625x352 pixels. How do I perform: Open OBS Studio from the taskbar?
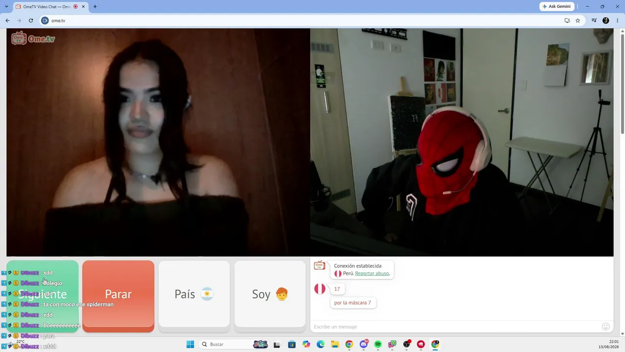point(407,344)
